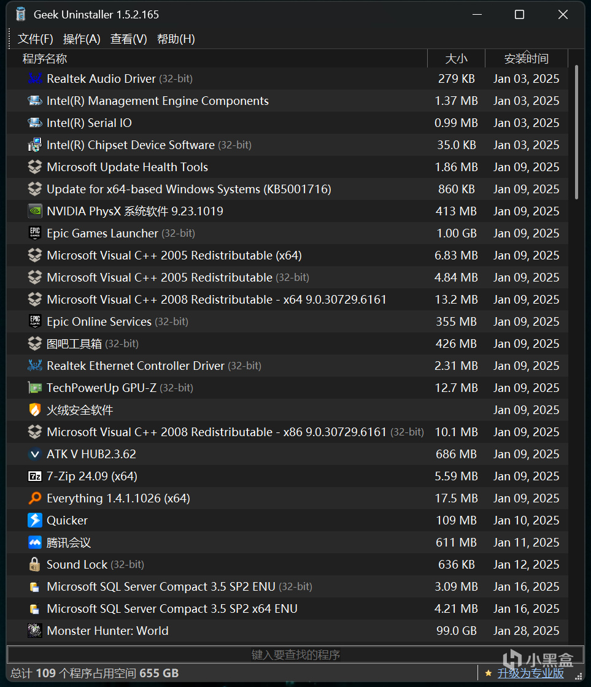Click the Update for x64-based Windows Systems icon
Screen dimensions: 591x687
[x=35, y=189]
